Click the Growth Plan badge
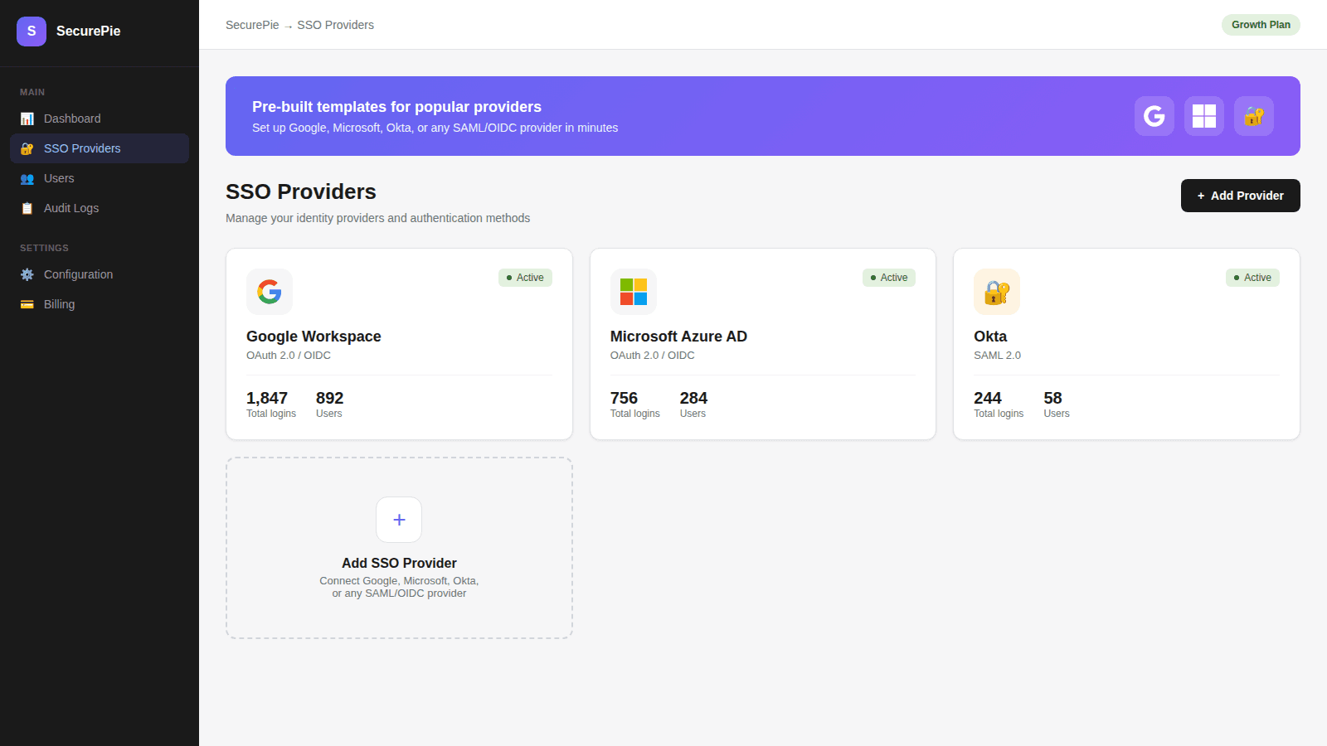Viewport: 1327px width, 746px height. [x=1261, y=25]
